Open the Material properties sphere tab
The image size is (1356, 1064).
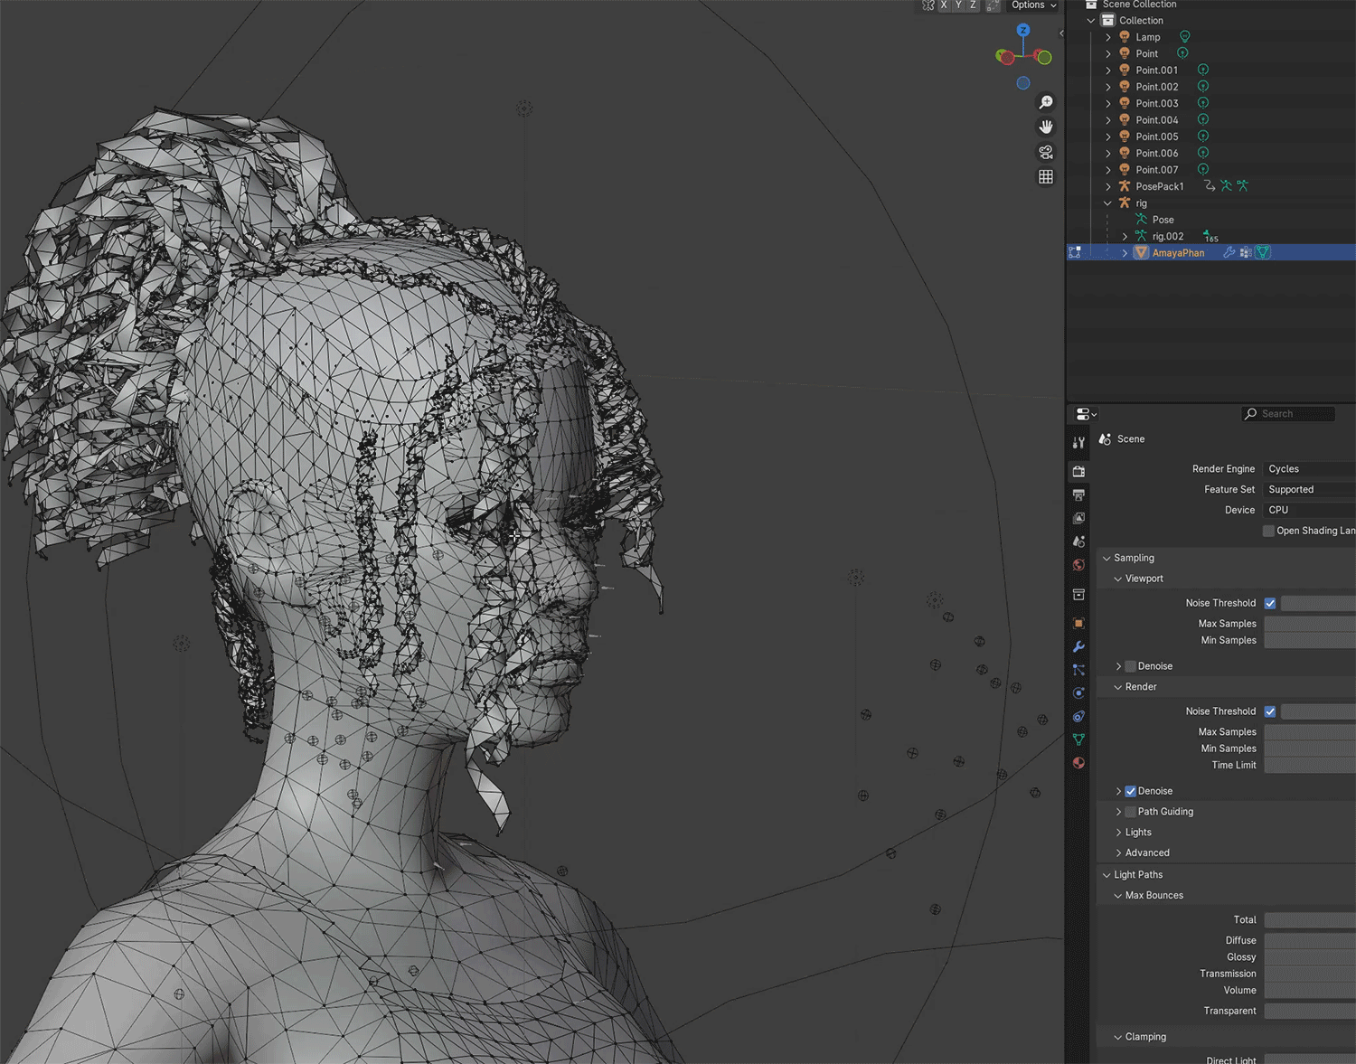point(1078,763)
